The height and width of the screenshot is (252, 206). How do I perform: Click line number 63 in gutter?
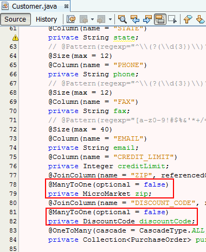(x=13, y=47)
